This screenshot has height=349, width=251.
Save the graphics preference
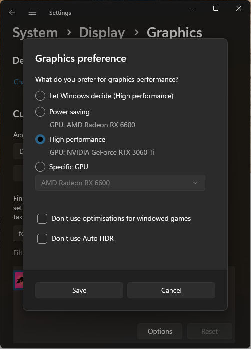pos(79,290)
